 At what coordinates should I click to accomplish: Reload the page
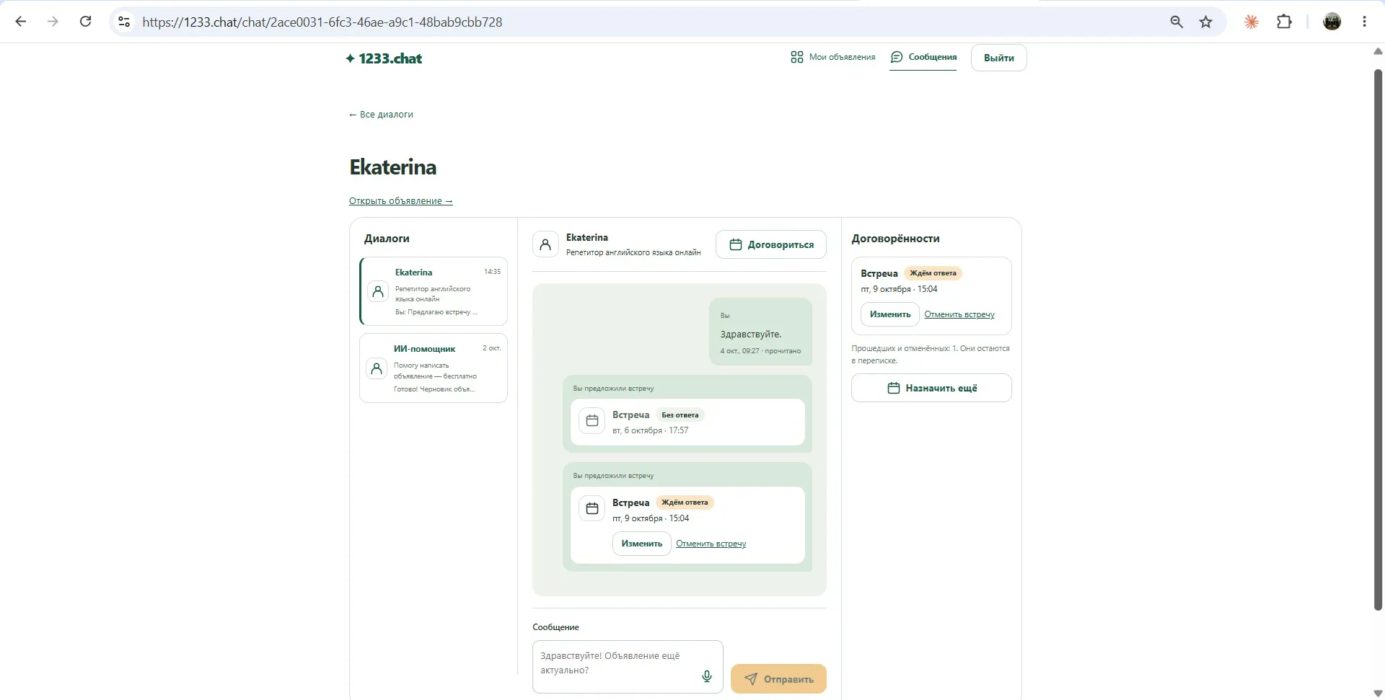(x=85, y=22)
